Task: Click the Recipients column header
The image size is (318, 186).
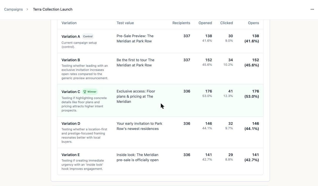Action: coord(181,23)
